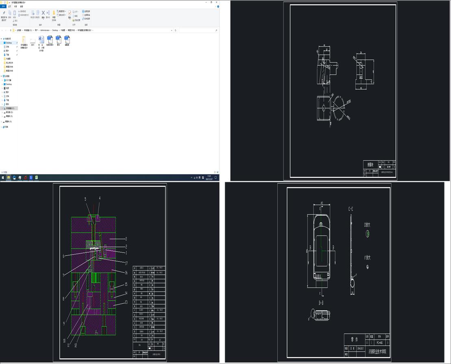Collapse the This PC tree node

pyautogui.click(x=2, y=76)
